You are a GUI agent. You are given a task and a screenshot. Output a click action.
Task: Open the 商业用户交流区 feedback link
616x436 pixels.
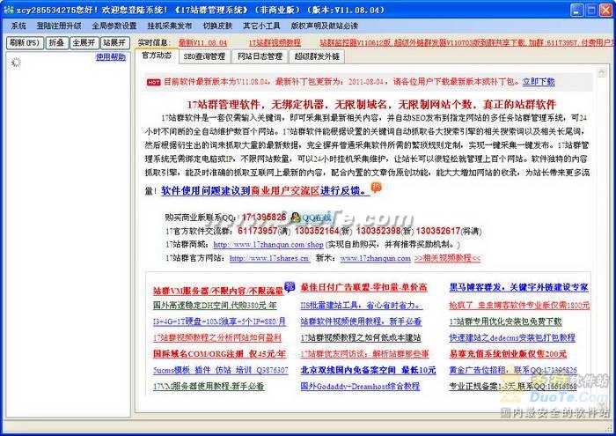[285, 190]
